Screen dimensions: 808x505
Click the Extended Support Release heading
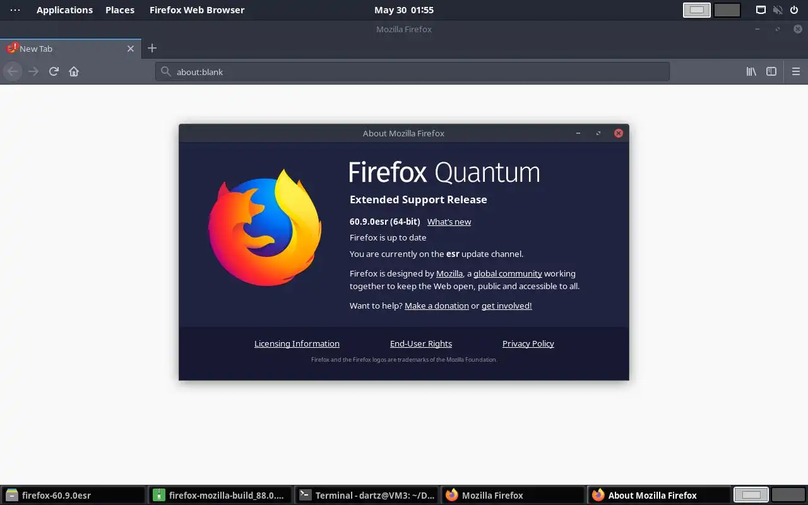(x=418, y=199)
